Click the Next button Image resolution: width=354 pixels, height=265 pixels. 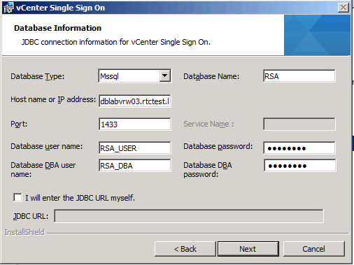pyautogui.click(x=248, y=249)
